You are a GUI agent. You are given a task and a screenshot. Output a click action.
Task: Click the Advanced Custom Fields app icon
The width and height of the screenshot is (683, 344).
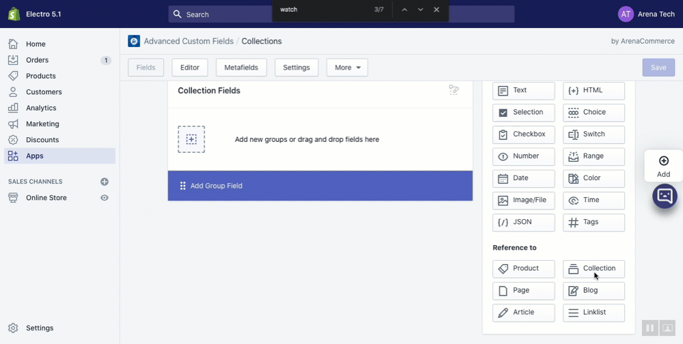point(134,41)
